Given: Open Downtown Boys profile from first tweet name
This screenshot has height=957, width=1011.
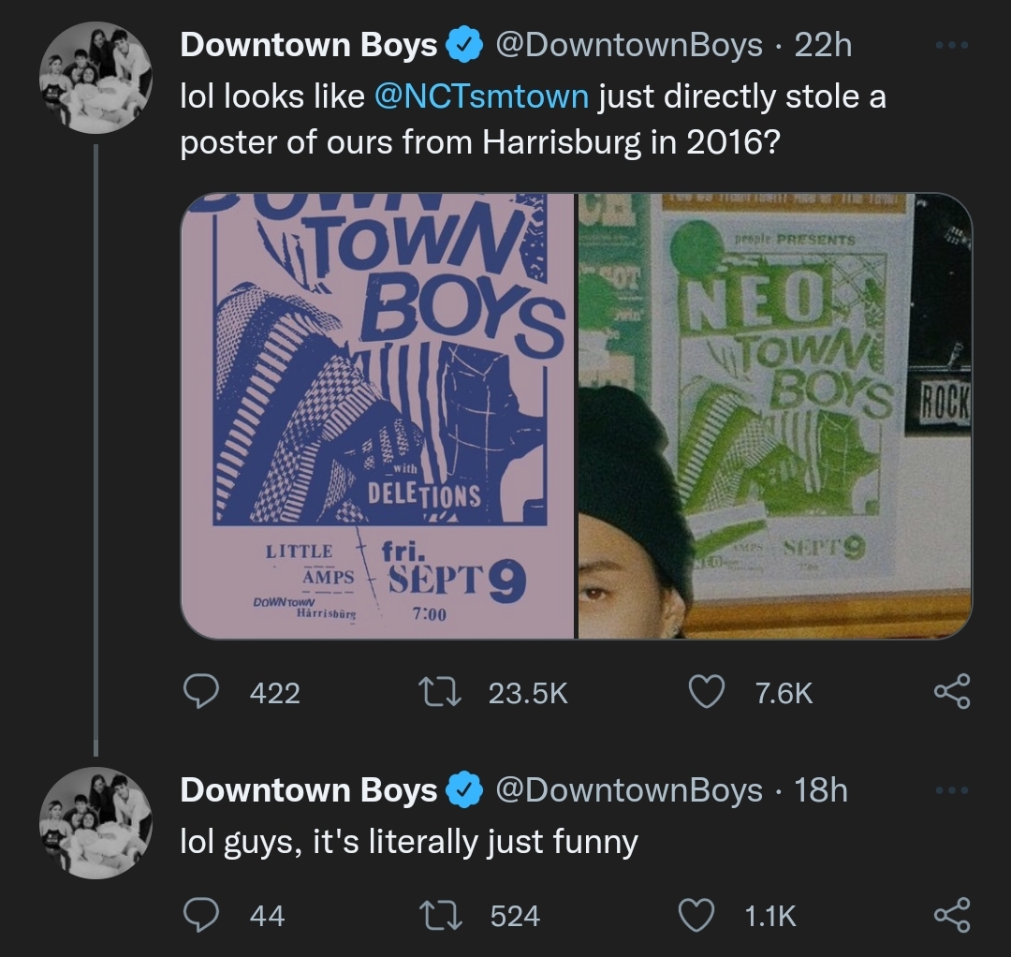Looking at the screenshot, I should click(308, 45).
